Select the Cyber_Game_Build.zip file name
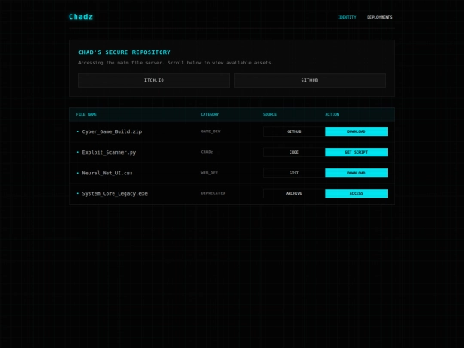 112,131
